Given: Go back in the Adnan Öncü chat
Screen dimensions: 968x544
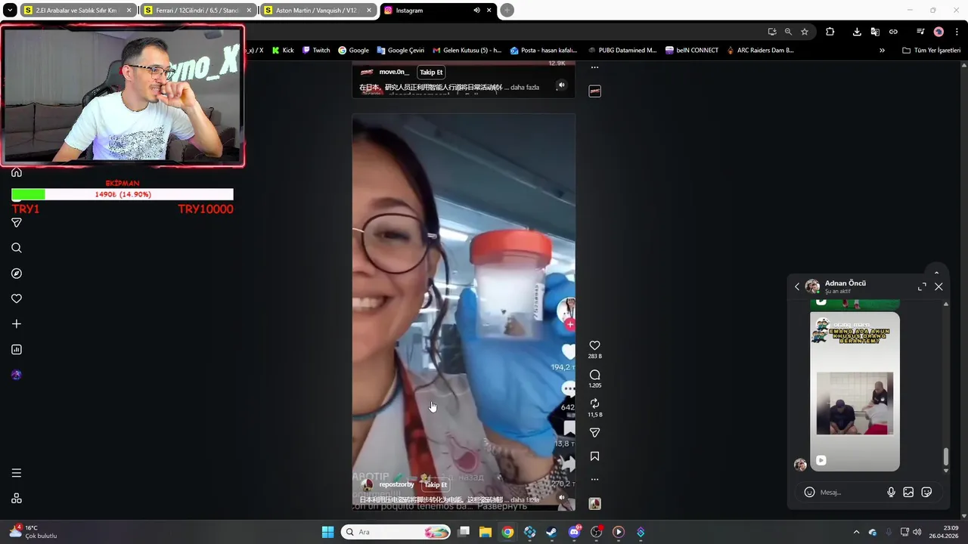Looking at the screenshot, I should [x=797, y=286].
